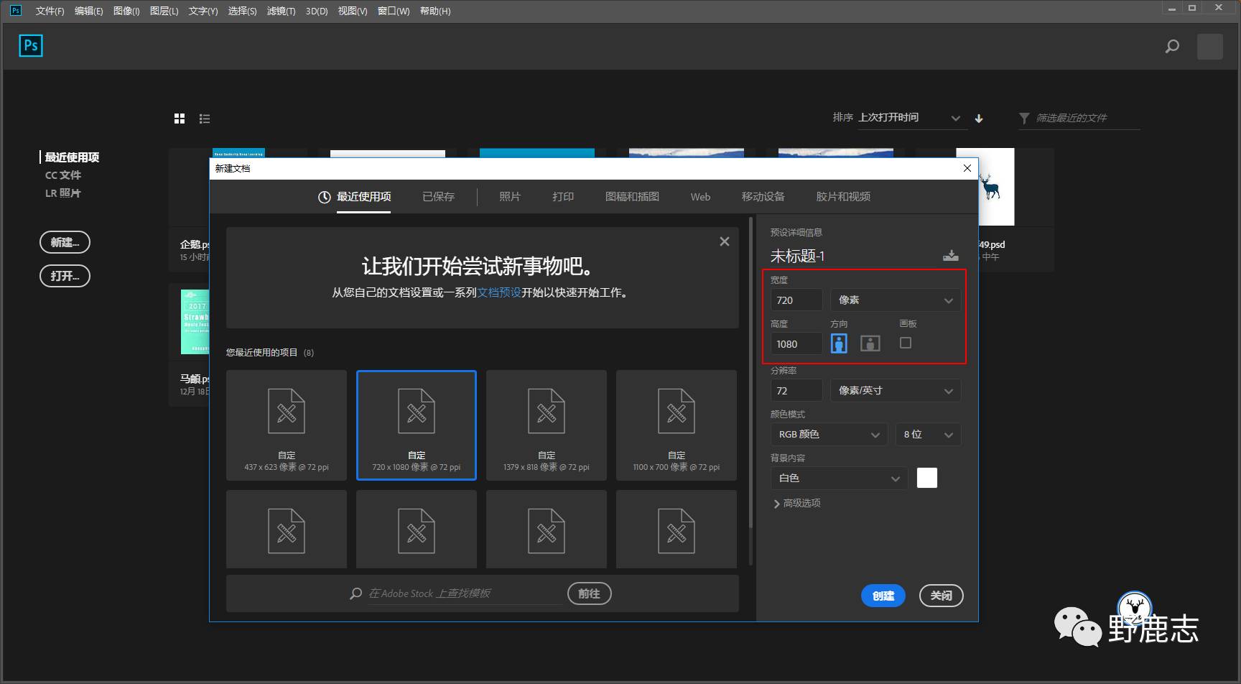
Task: Click the search magnifier icon
Action: [x=1172, y=47]
